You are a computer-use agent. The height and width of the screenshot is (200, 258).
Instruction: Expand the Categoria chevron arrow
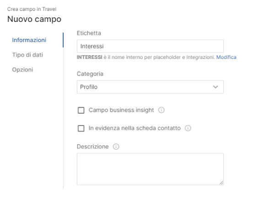[215, 87]
